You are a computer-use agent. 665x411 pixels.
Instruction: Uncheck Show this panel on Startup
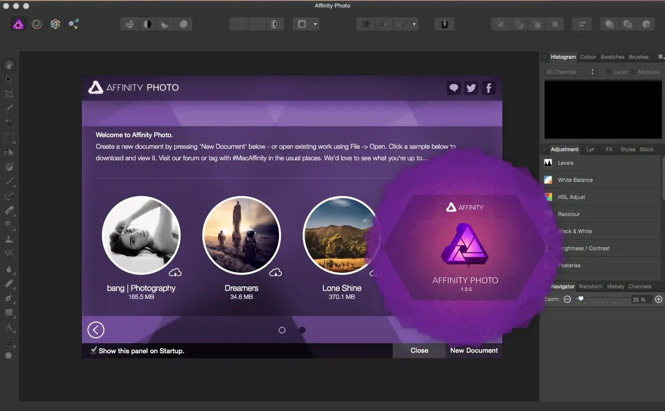(93, 350)
